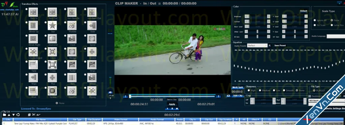Select PLAYLIST file type radio
The height and width of the screenshot is (125, 345).
(314, 90)
